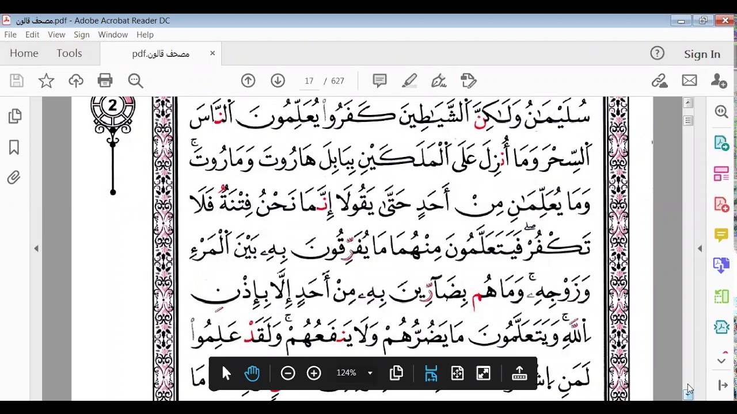The height and width of the screenshot is (414, 737).
Task: Zoom in with plus button
Action: [x=314, y=374]
